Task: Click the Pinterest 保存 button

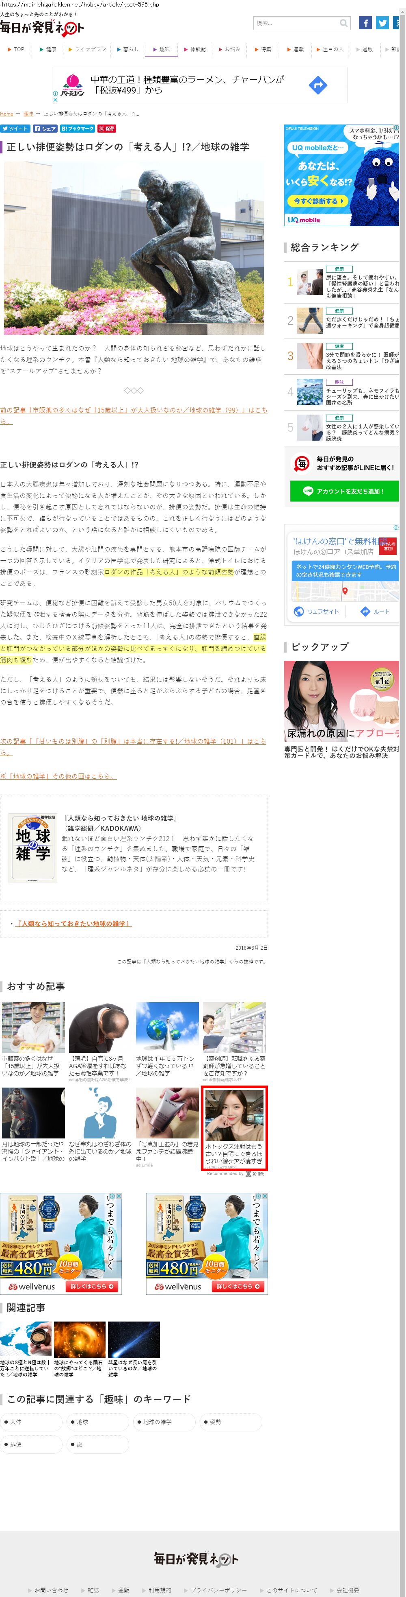Action: pyautogui.click(x=106, y=128)
